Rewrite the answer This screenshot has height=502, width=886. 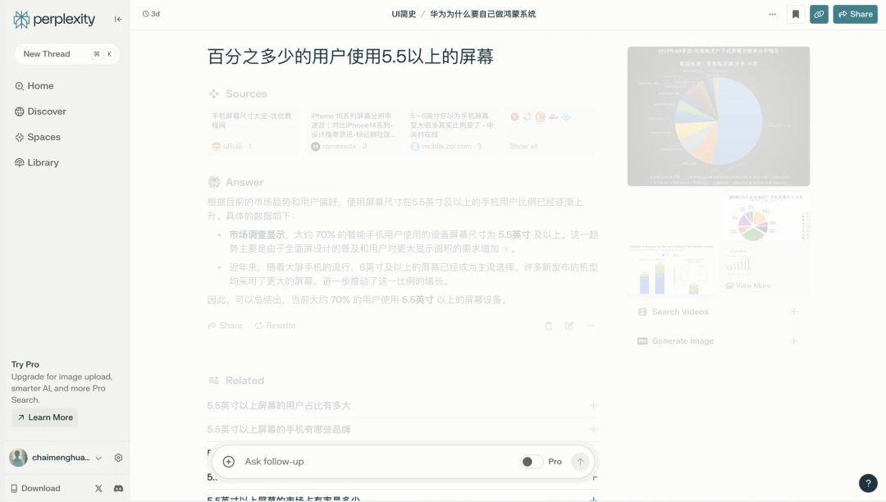tap(275, 326)
